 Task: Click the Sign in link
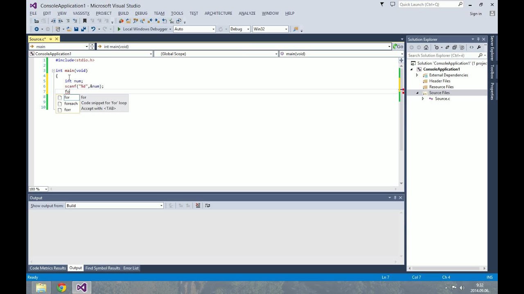pyautogui.click(x=476, y=13)
